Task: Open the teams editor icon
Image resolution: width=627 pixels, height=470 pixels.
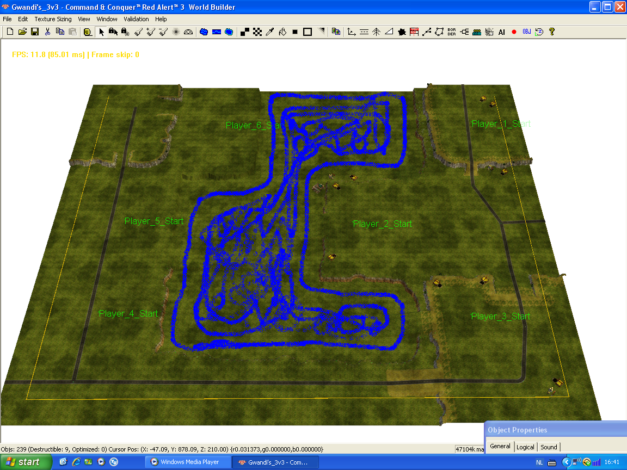Action: point(477,32)
